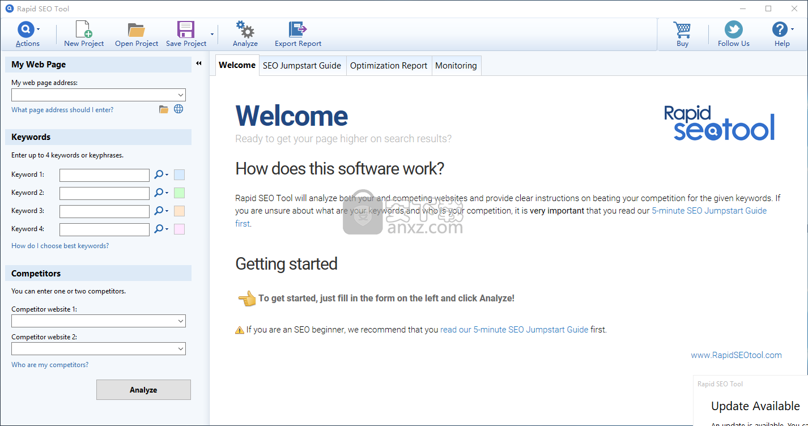Open '5-minute SEO Jumpstart Guide first' link
The width and height of the screenshot is (808, 426).
click(x=709, y=211)
